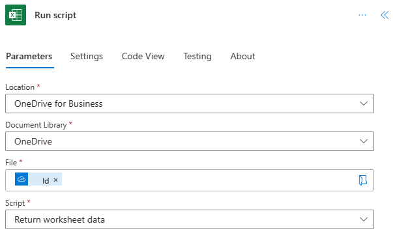Switch to the Code View tab
Image resolution: width=393 pixels, height=235 pixels.
143,57
